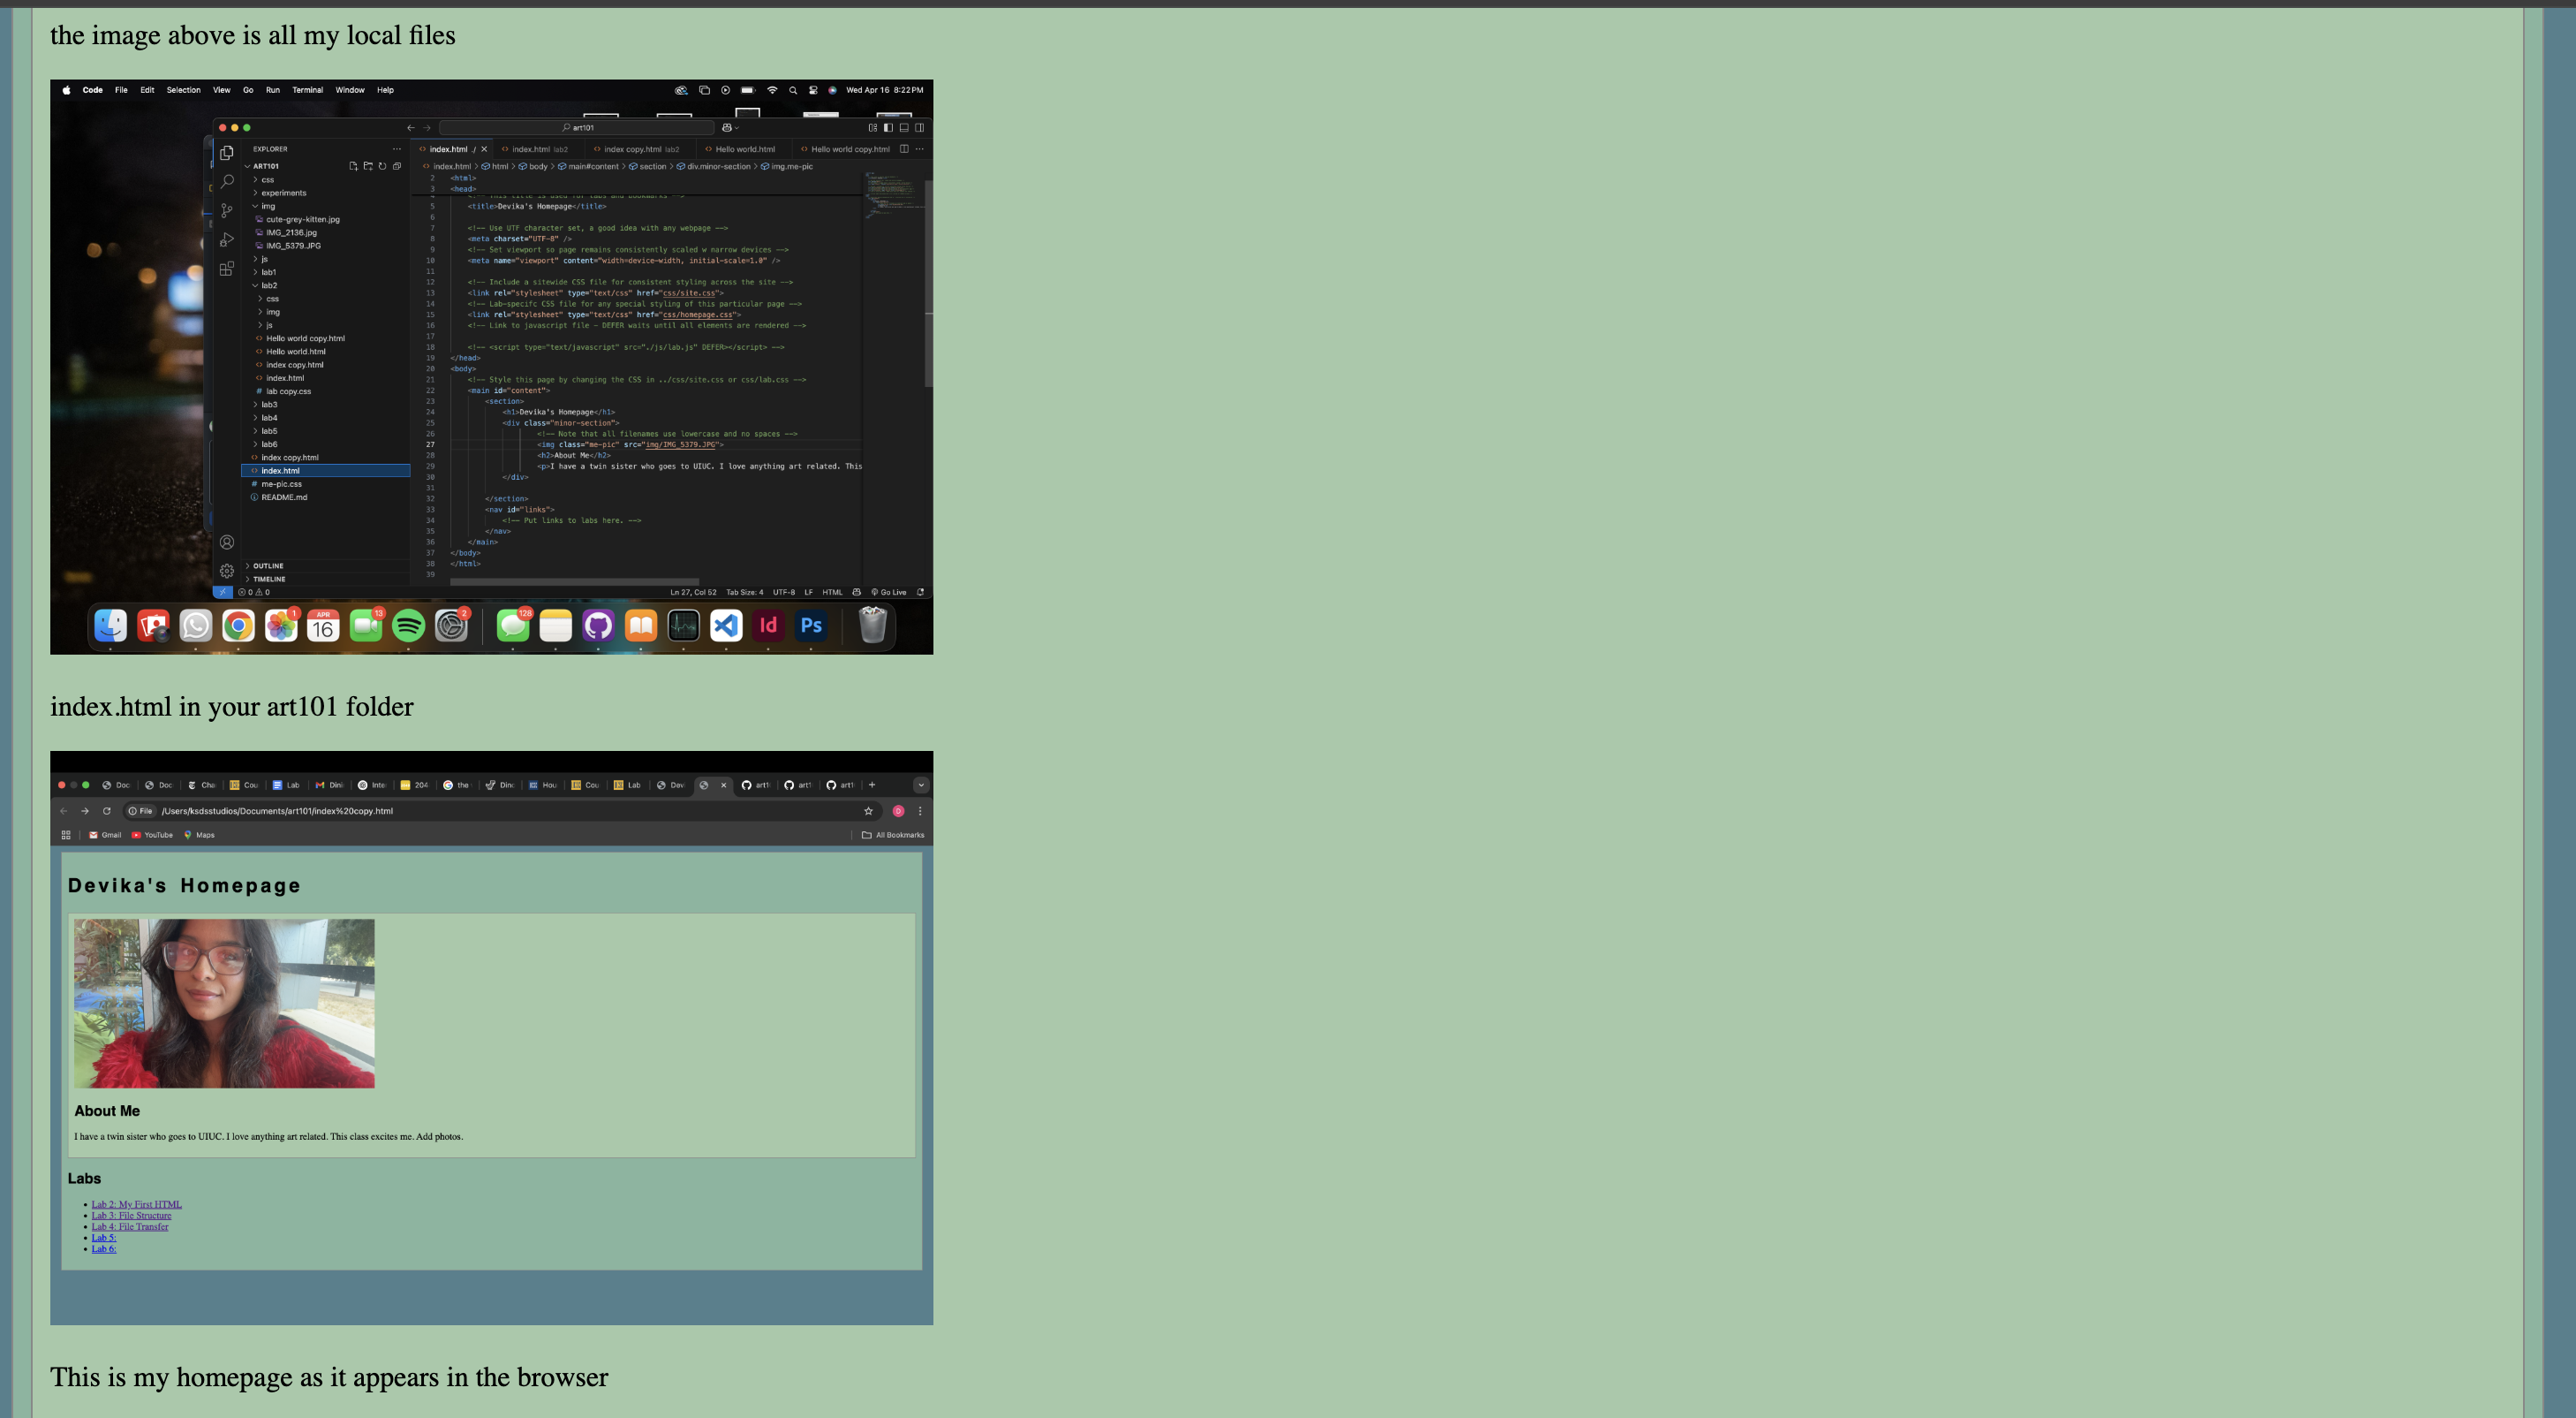Open the Chrome tab list dropdown arrow
The width and height of the screenshot is (2576, 1418).
click(921, 785)
